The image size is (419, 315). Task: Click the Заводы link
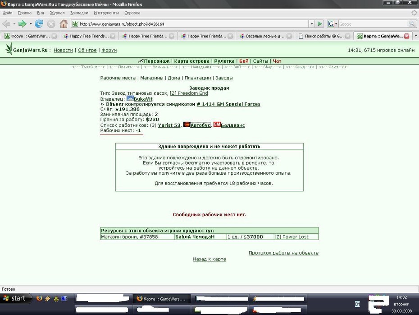coord(224,78)
